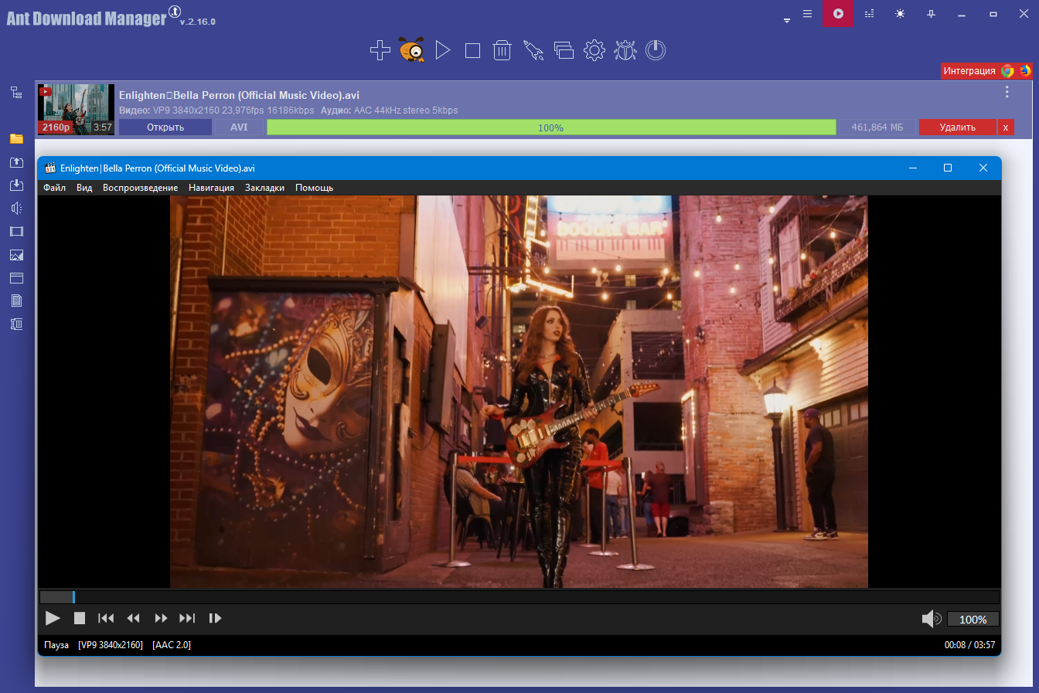Image resolution: width=1039 pixels, height=693 pixels.
Task: Open the hamburger main menu
Action: [x=807, y=14]
